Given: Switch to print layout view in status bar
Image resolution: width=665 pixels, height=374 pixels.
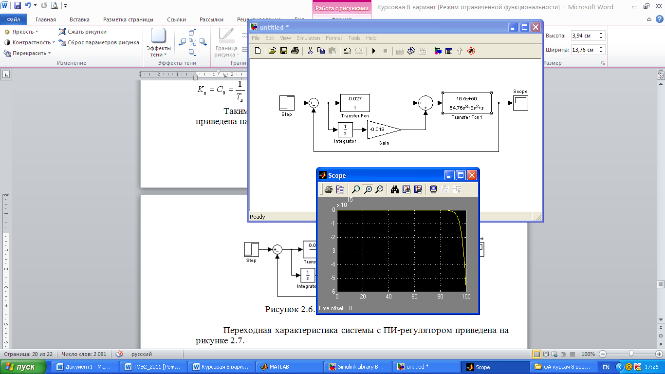Looking at the screenshot, I should pos(536,354).
